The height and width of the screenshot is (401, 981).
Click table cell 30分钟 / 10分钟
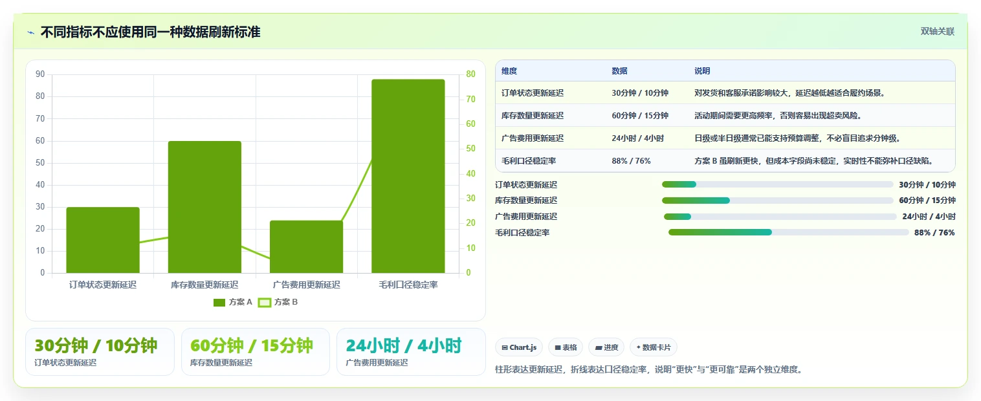[x=640, y=93]
